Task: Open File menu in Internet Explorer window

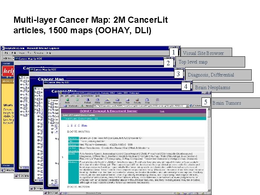Action: click(x=6, y=53)
